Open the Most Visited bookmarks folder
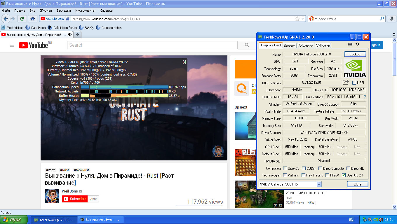The width and height of the screenshot is (397, 224). [x=12, y=28]
